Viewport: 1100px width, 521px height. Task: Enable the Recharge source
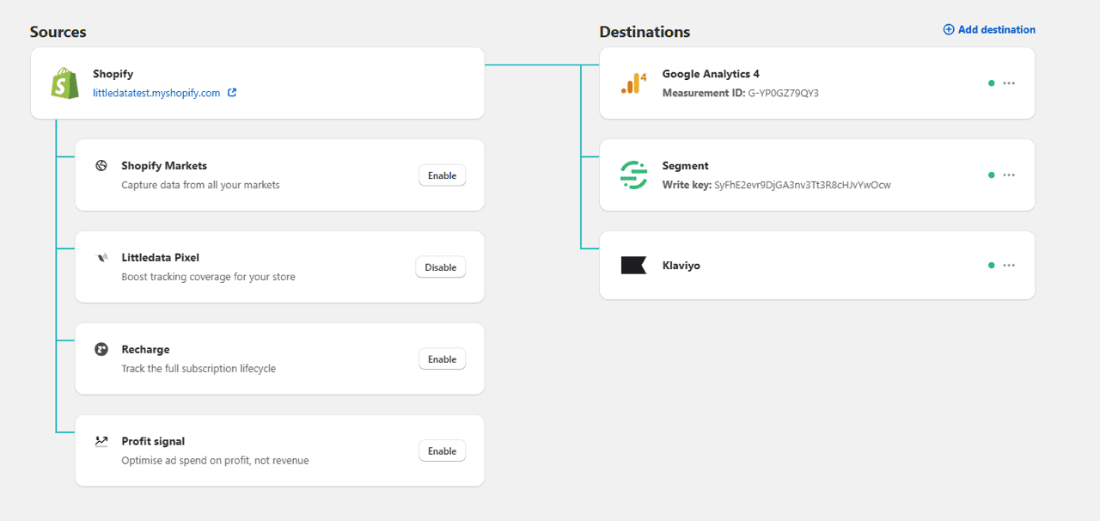442,359
